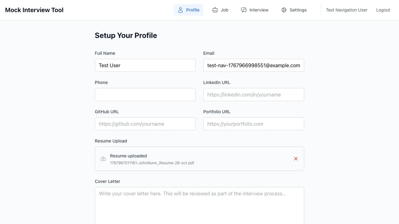Screen dimensions: 399x224
Task: Click the Portfolio URL input
Action: [254, 124]
